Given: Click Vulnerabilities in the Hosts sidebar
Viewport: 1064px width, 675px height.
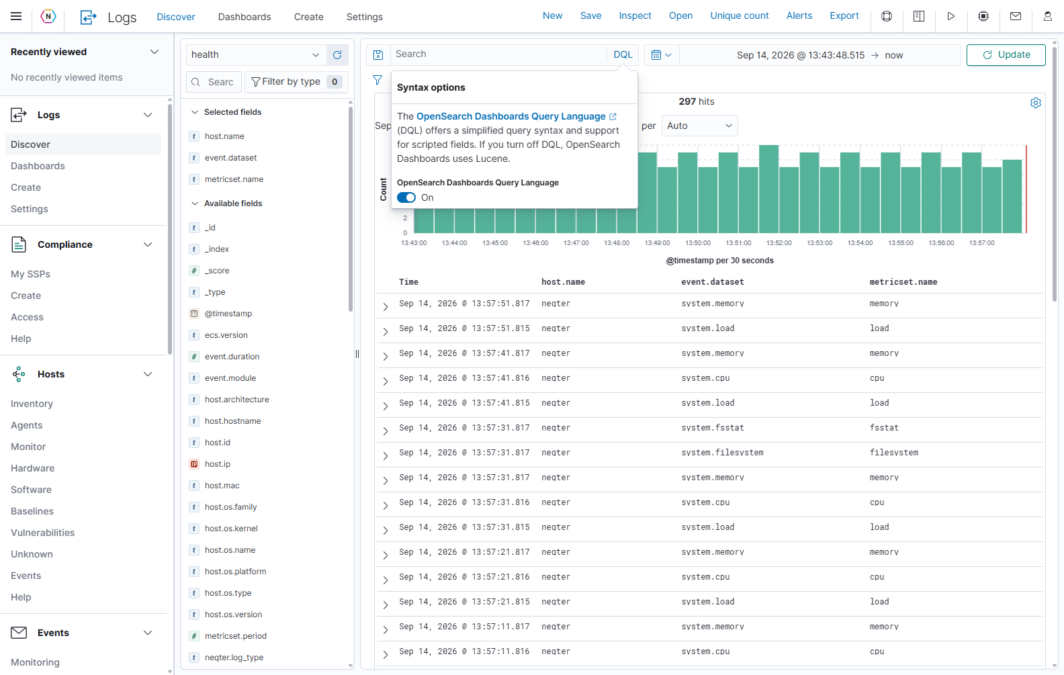Looking at the screenshot, I should coord(43,533).
